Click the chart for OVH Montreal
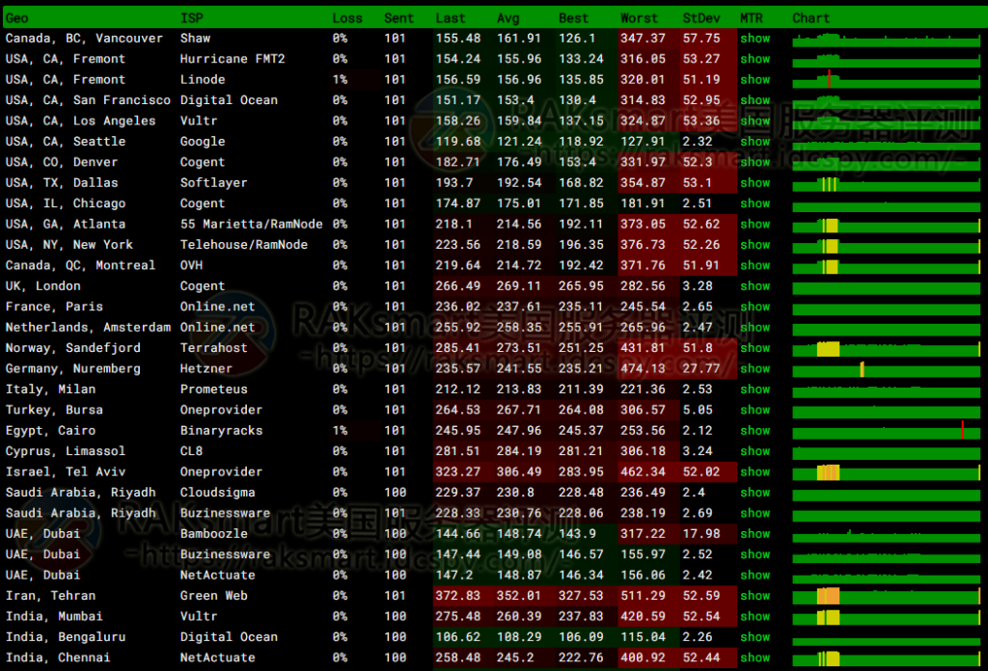 [x=886, y=266]
